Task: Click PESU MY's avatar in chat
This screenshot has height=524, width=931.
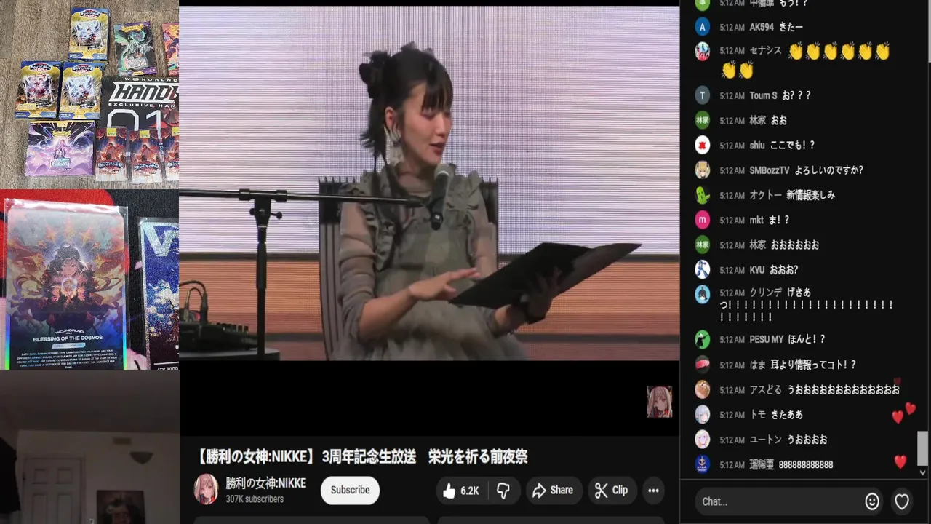Action: (702, 339)
